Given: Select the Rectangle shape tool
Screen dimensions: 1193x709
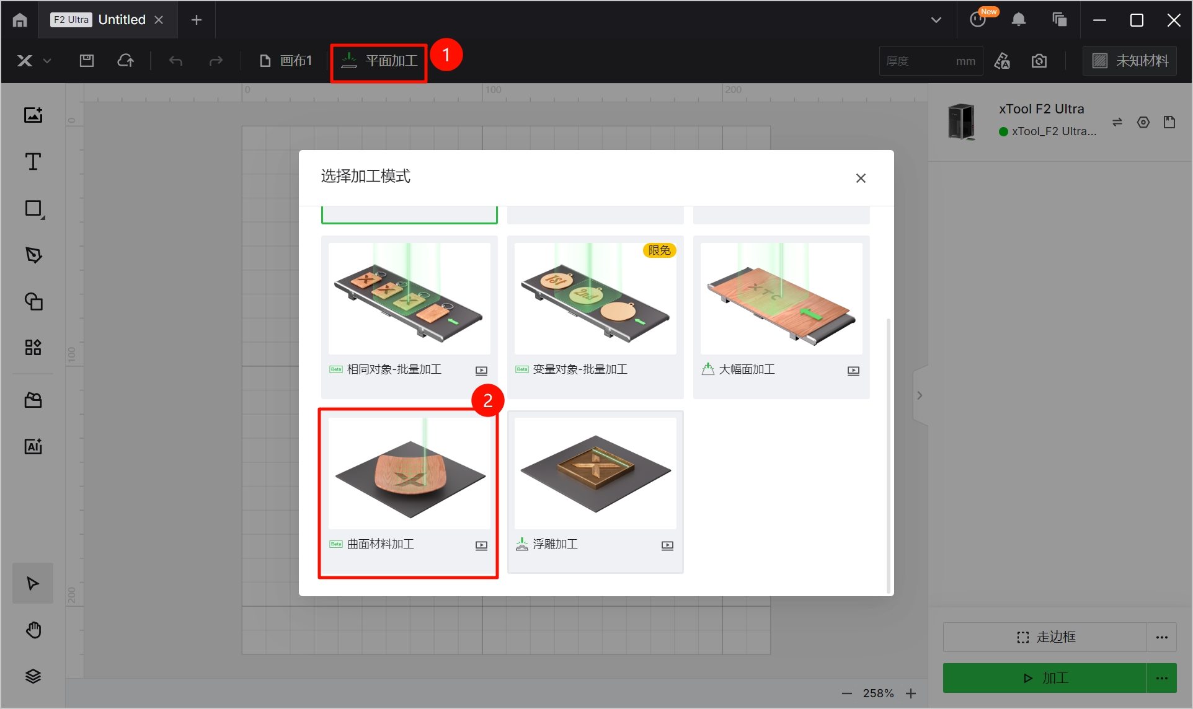Looking at the screenshot, I should pyautogui.click(x=33, y=208).
